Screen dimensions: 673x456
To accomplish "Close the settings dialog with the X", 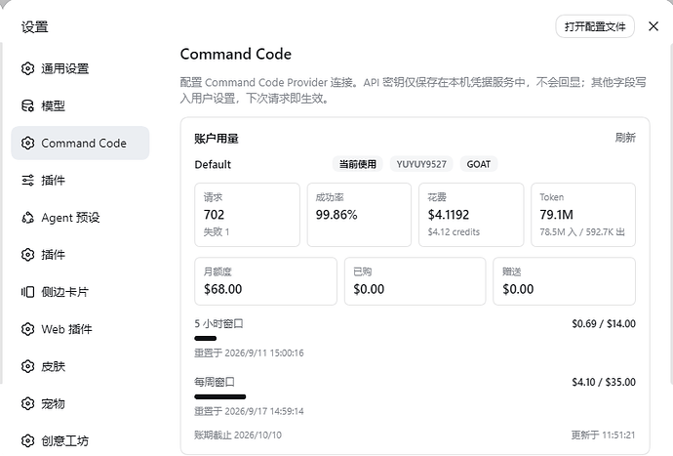I will (x=653, y=26).
